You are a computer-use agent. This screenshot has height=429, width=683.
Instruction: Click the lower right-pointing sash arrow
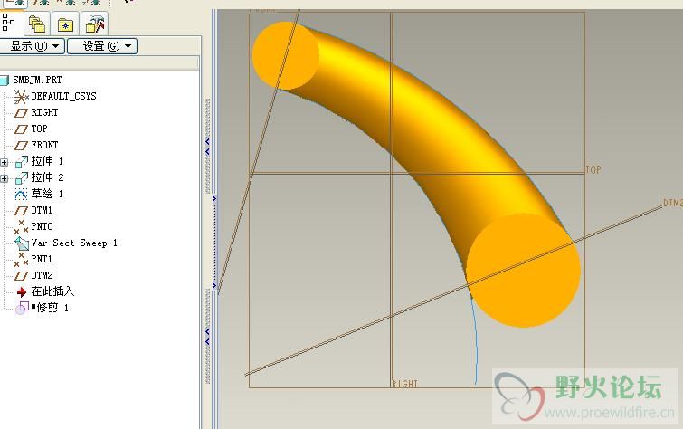(213, 286)
